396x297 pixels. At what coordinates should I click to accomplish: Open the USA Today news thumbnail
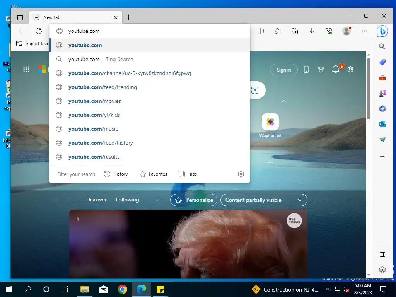188,244
